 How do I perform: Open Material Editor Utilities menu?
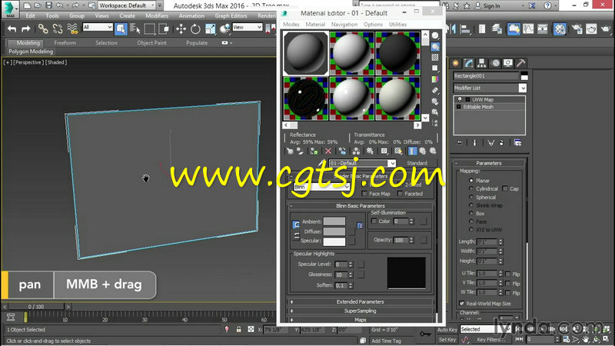(397, 25)
